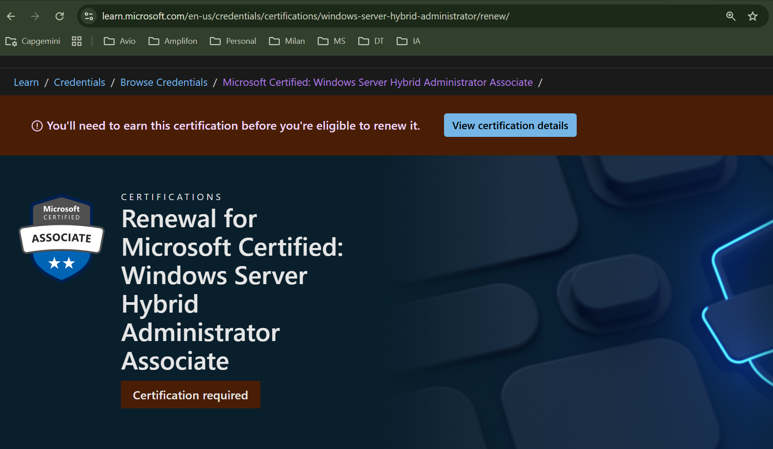This screenshot has width=773, height=449.
Task: Open the Credentials breadcrumb link
Action: click(79, 82)
